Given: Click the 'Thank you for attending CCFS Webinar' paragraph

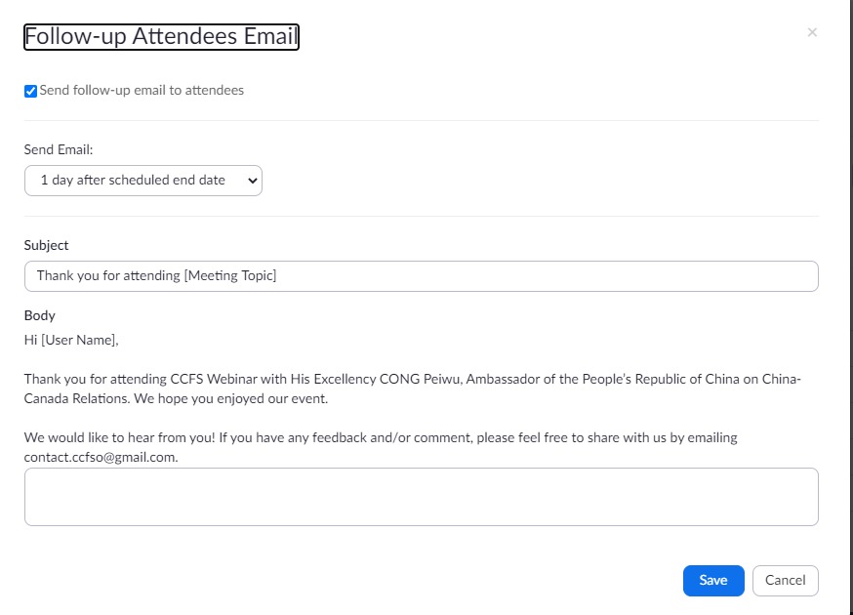Looking at the screenshot, I should pos(412,389).
